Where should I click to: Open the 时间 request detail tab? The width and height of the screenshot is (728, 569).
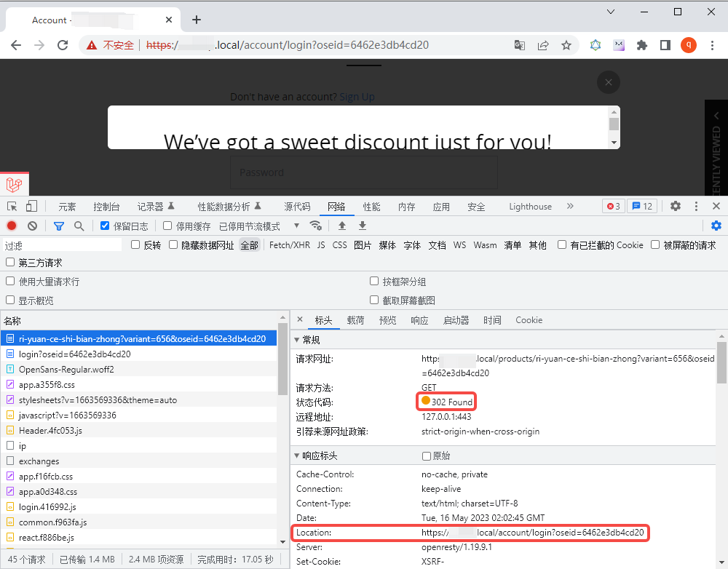(x=492, y=320)
